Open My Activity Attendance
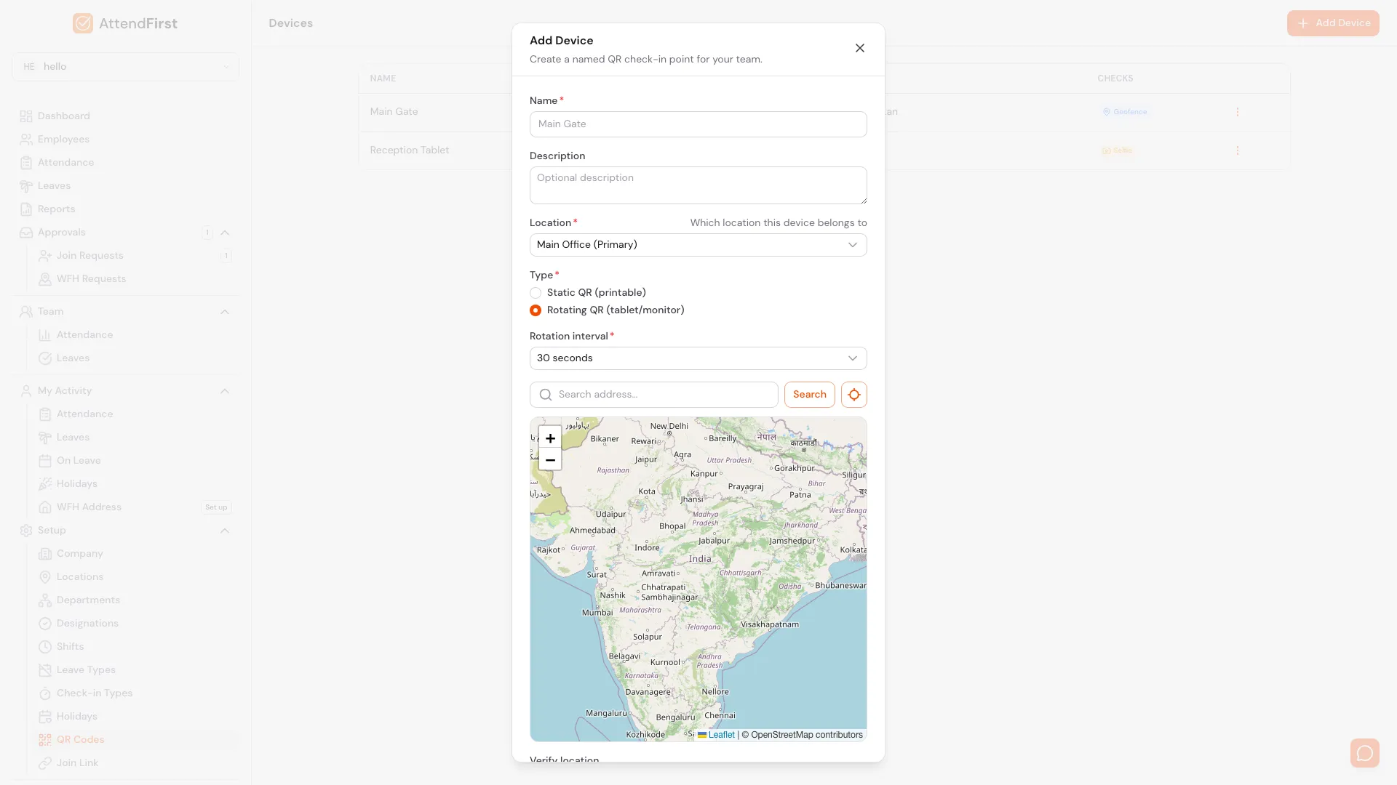 (84, 414)
